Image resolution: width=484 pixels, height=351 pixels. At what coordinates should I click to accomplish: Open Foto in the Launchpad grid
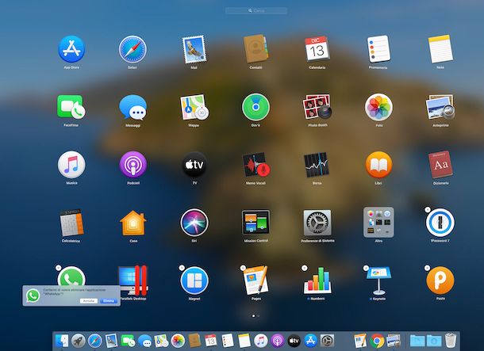point(378,107)
